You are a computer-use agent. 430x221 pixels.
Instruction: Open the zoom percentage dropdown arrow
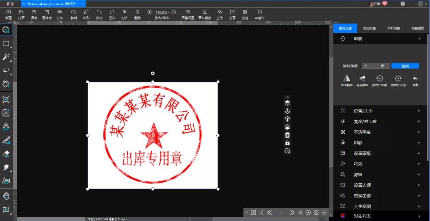pyautogui.click(x=169, y=12)
